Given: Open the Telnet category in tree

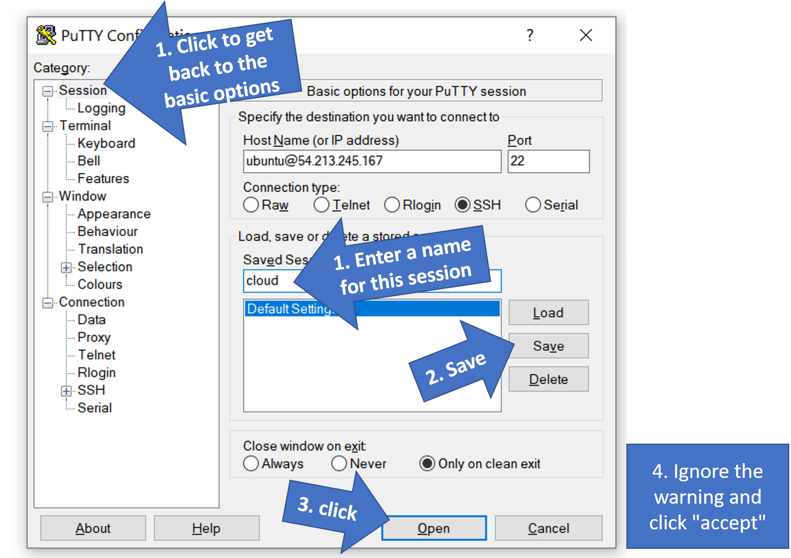Looking at the screenshot, I should point(97,355).
